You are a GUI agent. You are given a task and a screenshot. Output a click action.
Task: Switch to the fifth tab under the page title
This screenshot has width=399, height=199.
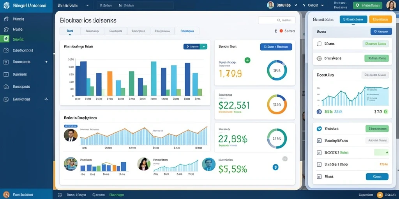(162, 31)
